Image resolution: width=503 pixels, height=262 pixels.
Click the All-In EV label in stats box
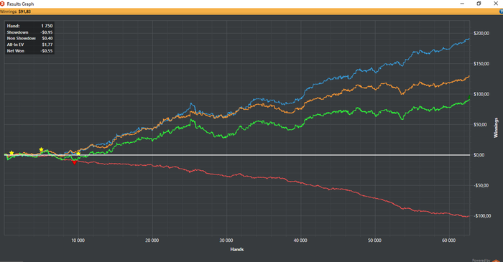tap(15, 45)
